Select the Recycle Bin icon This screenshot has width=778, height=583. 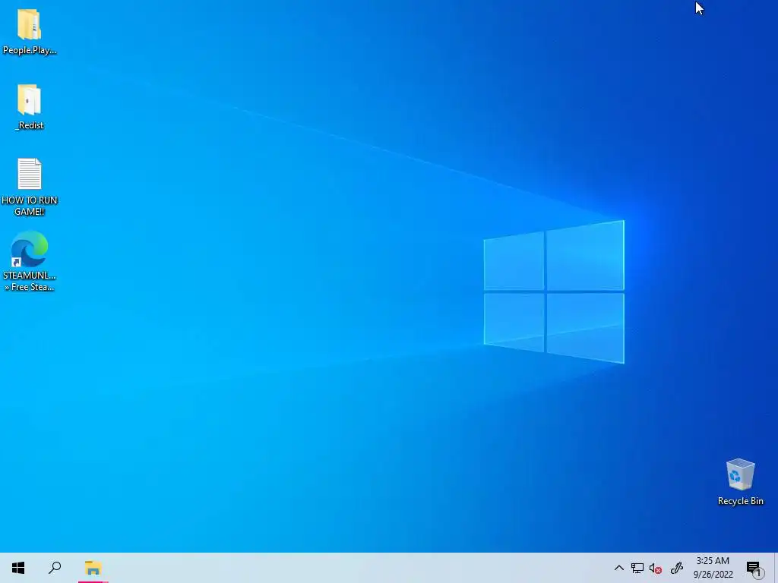pos(740,475)
